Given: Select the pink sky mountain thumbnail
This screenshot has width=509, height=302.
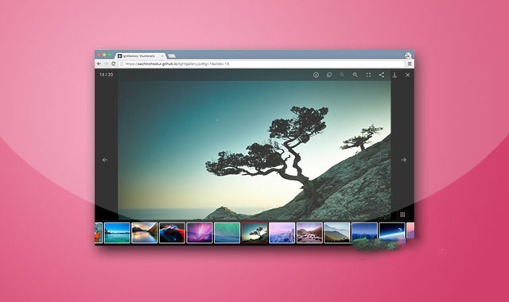Looking at the screenshot, I should [282, 233].
